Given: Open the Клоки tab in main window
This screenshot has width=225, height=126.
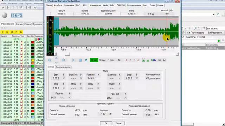Looking at the screenshot, I should (x=19, y=24).
